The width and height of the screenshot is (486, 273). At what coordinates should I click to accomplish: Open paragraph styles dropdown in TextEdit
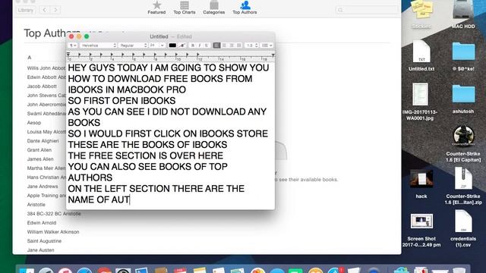73,45
